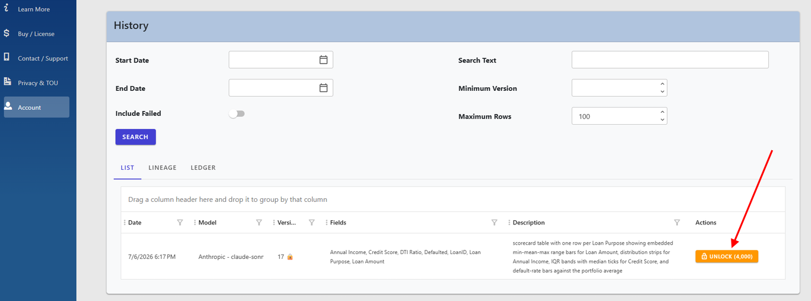The width and height of the screenshot is (811, 301).
Task: Open the Fields column filter
Action: (494, 223)
